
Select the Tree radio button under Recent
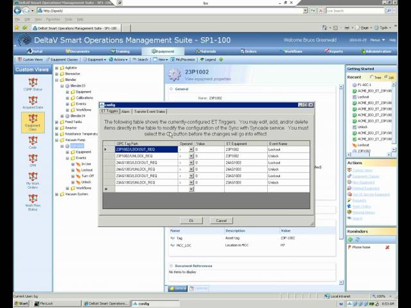(371, 77)
